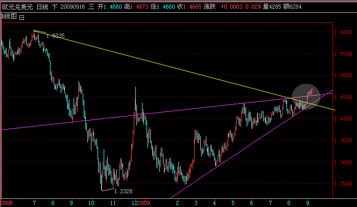The width and height of the screenshot is (357, 207).
Task: Click the opening price 1.4660 after 开
Action: tap(113, 7)
